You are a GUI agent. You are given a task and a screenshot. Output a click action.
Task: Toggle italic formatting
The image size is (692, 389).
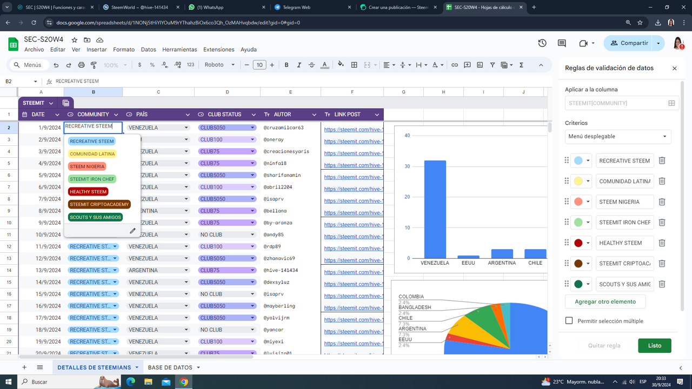[x=299, y=65]
